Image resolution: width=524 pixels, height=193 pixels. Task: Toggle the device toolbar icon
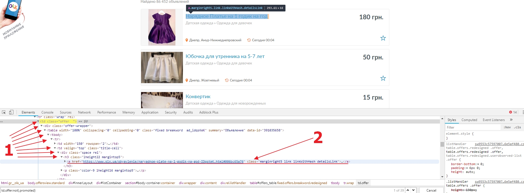[11, 112]
